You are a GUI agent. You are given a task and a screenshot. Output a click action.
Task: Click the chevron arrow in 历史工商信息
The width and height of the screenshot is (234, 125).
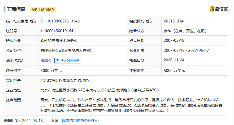click(53, 10)
